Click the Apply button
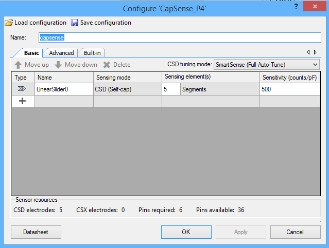The height and width of the screenshot is (248, 329). coord(241,232)
